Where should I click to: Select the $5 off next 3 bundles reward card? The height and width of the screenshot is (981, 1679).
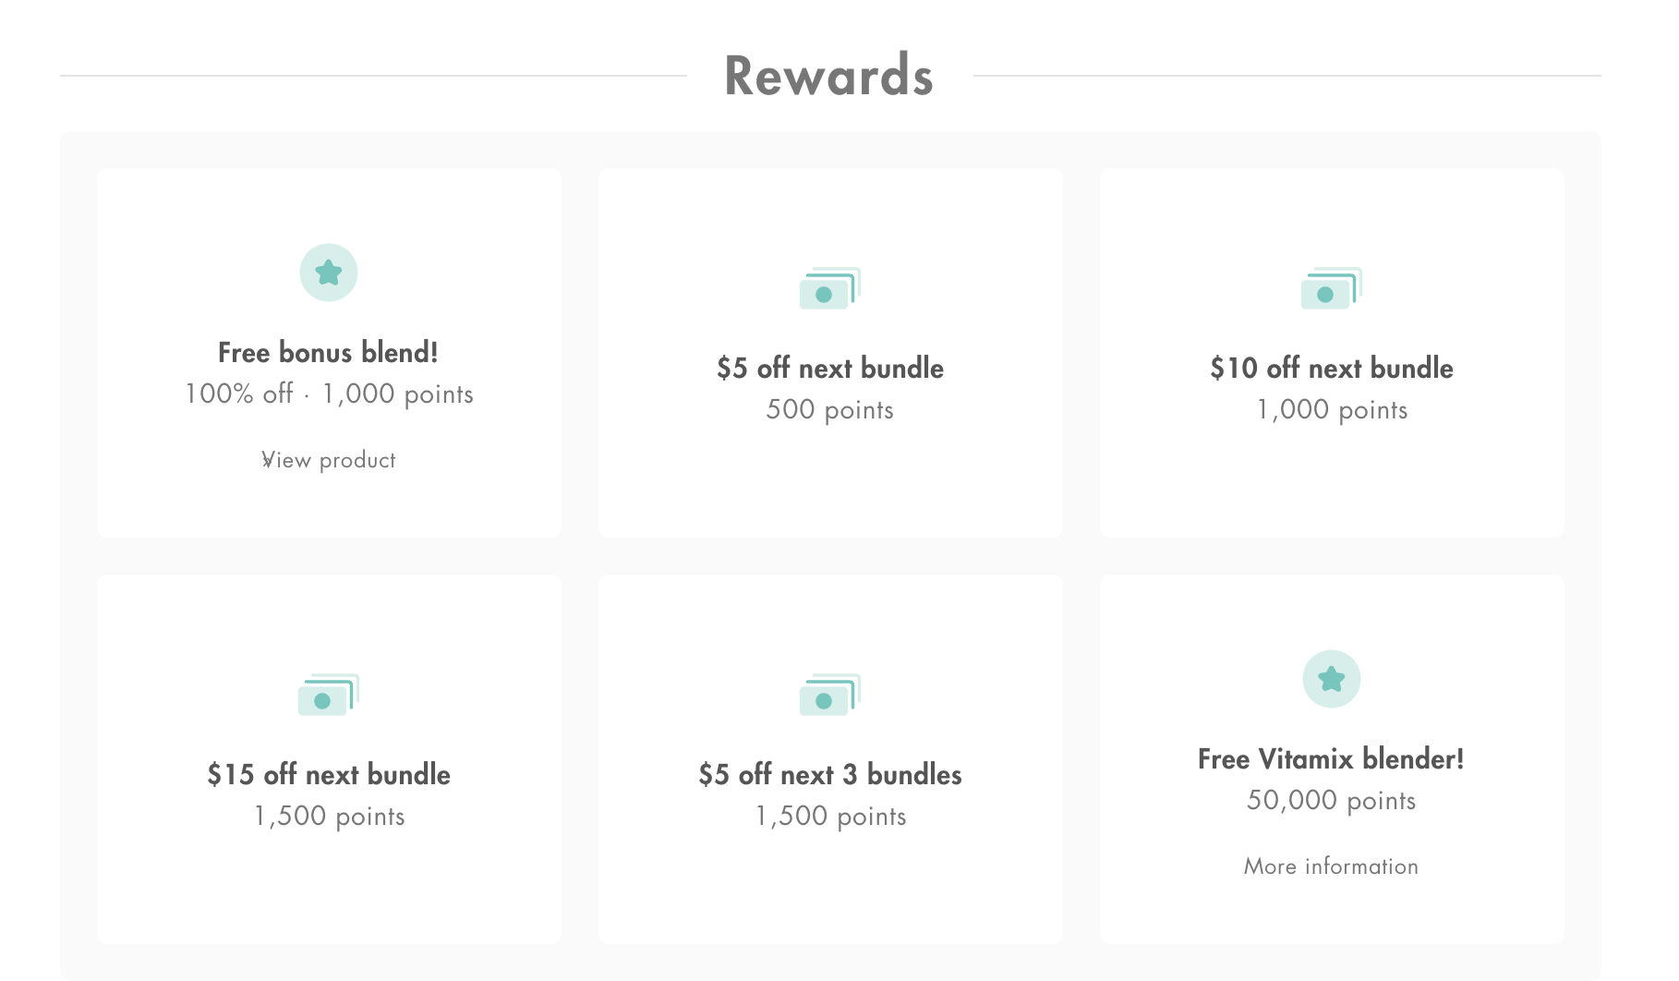click(x=828, y=757)
